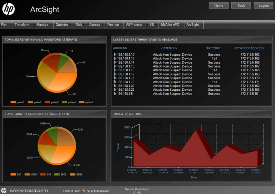This screenshot has width=275, height=194.
Task: Open the All Projects tab
Action: pyautogui.click(x=135, y=25)
